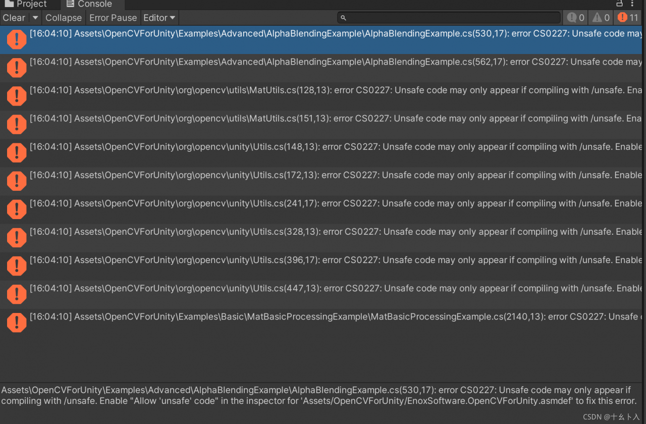Image resolution: width=646 pixels, height=424 pixels.
Task: Toggle warning filter icon showing 0
Action: (601, 18)
